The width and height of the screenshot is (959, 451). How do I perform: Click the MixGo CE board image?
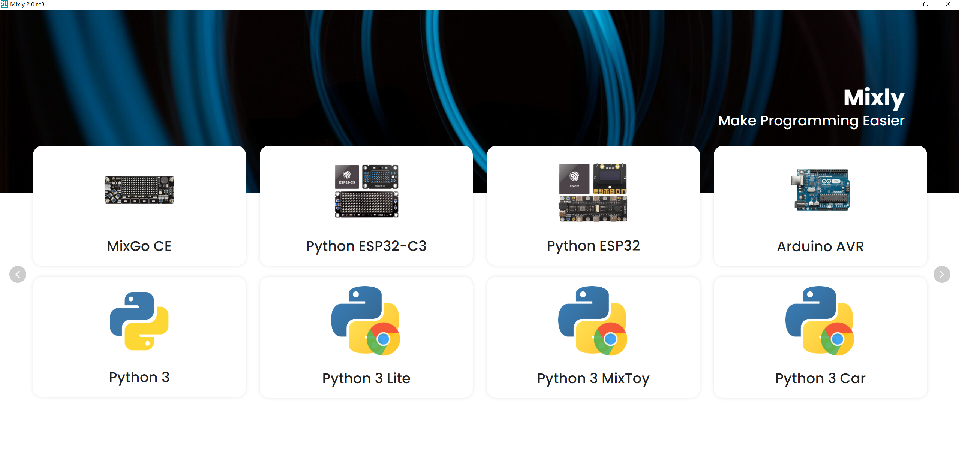tap(139, 190)
